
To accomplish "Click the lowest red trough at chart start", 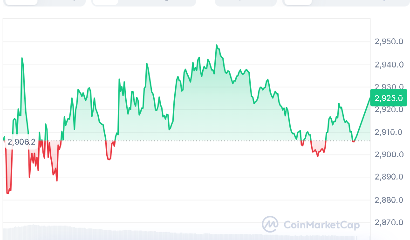I will (8, 192).
